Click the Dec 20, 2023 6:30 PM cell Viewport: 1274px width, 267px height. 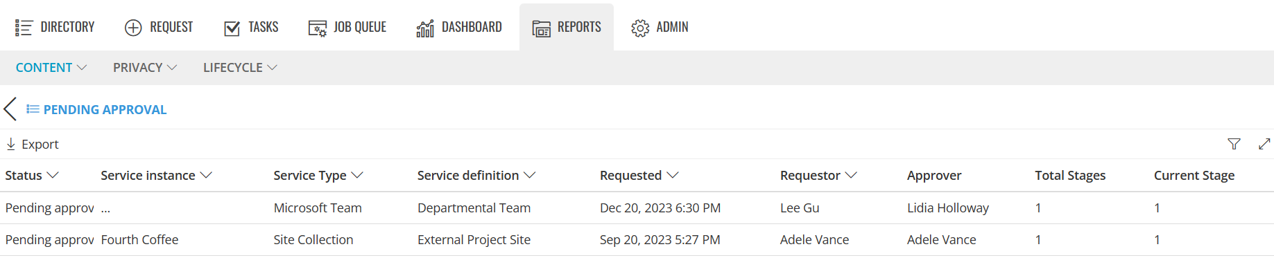[x=660, y=208]
